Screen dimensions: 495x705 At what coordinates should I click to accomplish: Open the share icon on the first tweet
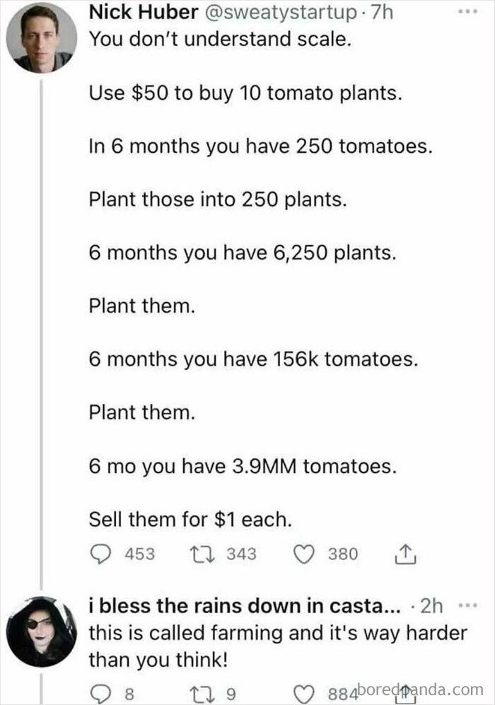404,554
